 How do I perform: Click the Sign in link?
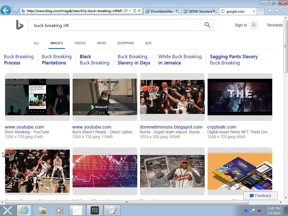[x=241, y=25]
